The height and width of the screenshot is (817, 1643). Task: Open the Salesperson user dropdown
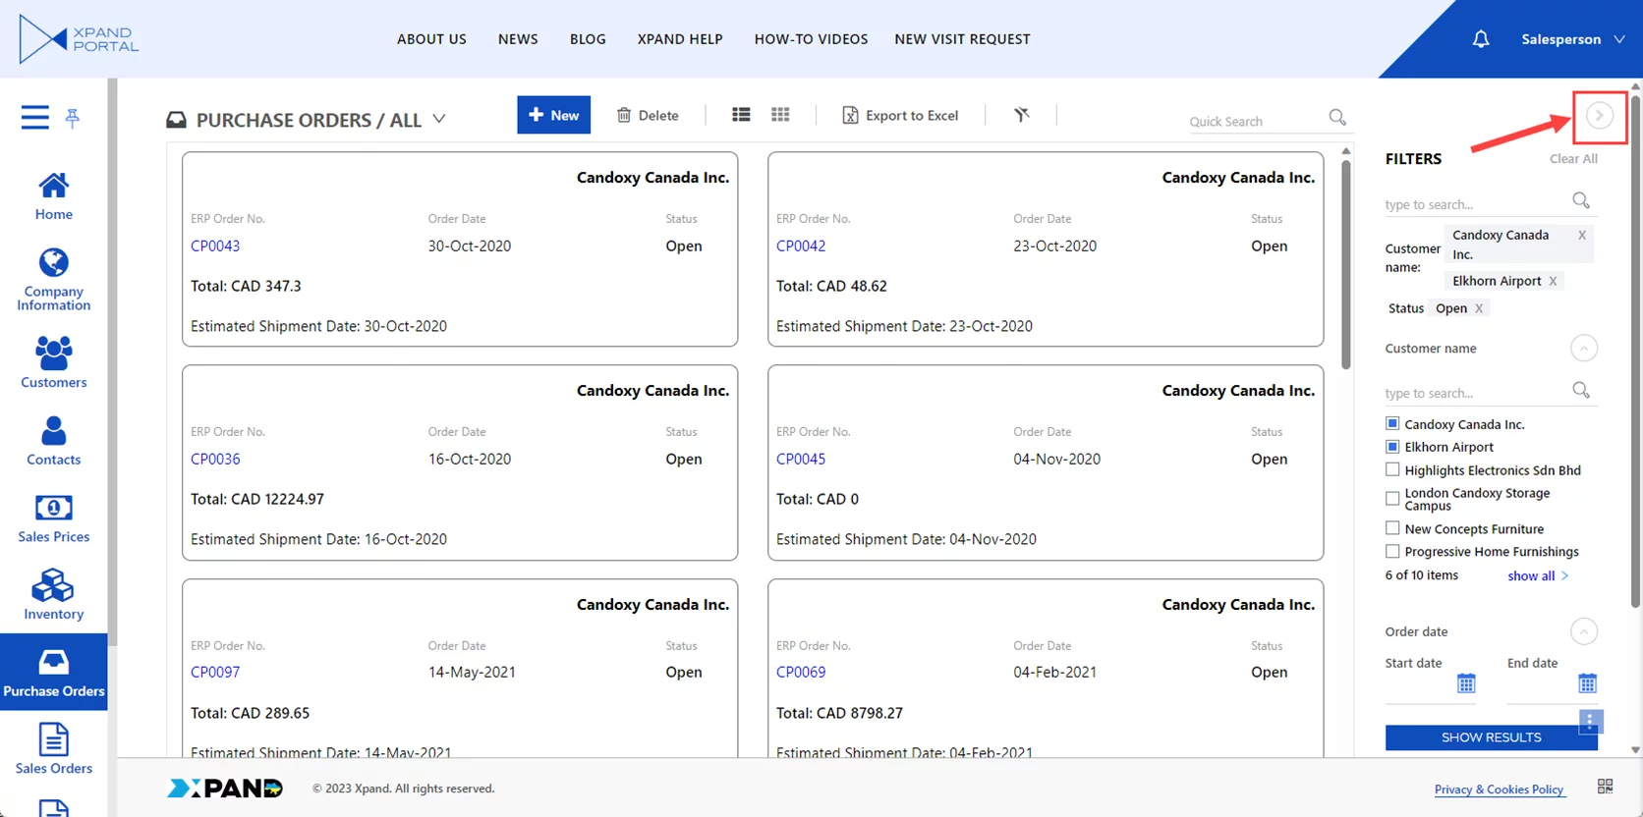tap(1572, 39)
